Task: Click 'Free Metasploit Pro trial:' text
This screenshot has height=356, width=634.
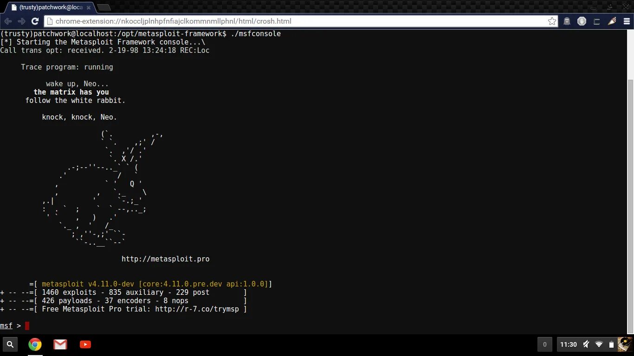Action: point(97,309)
